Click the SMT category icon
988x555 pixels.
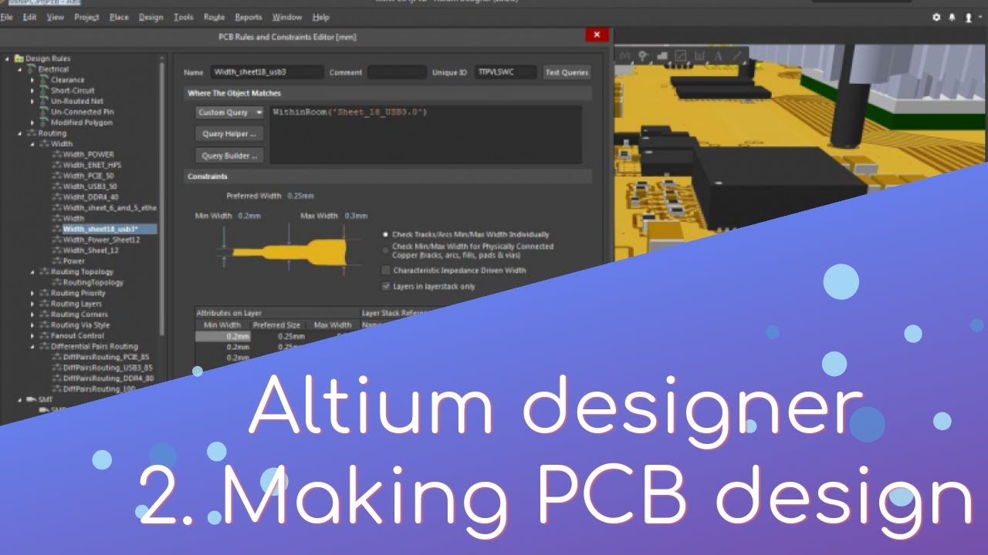click(x=32, y=400)
